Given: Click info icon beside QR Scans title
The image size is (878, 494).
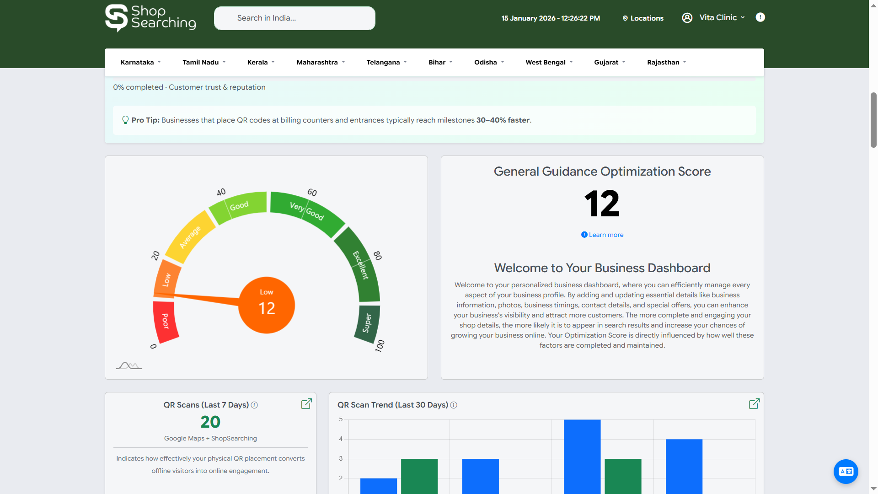Looking at the screenshot, I should pos(255,405).
